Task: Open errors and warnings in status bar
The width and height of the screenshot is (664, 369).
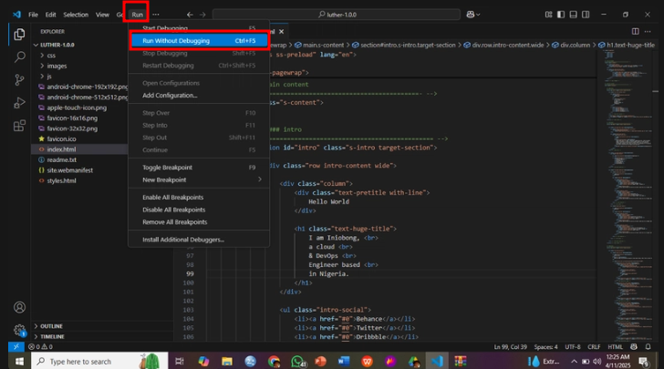Action: pos(41,346)
